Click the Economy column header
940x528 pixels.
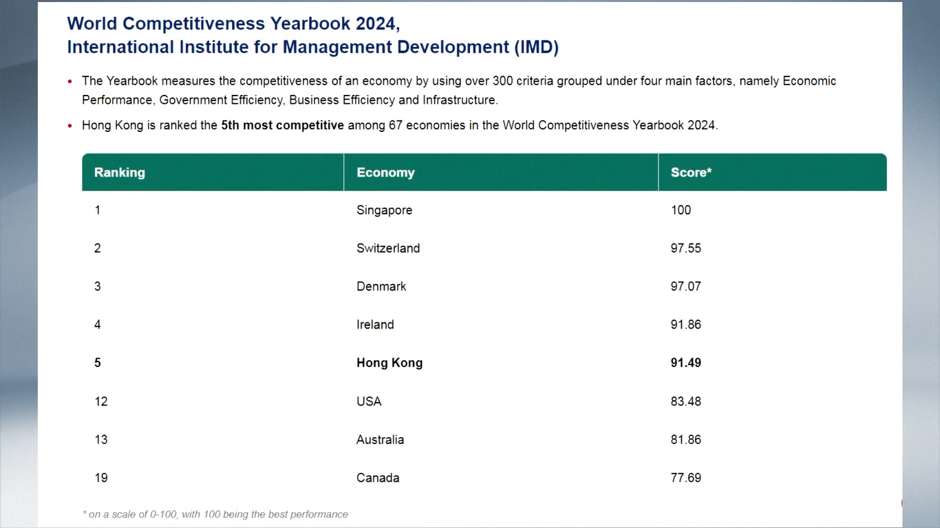tap(385, 173)
